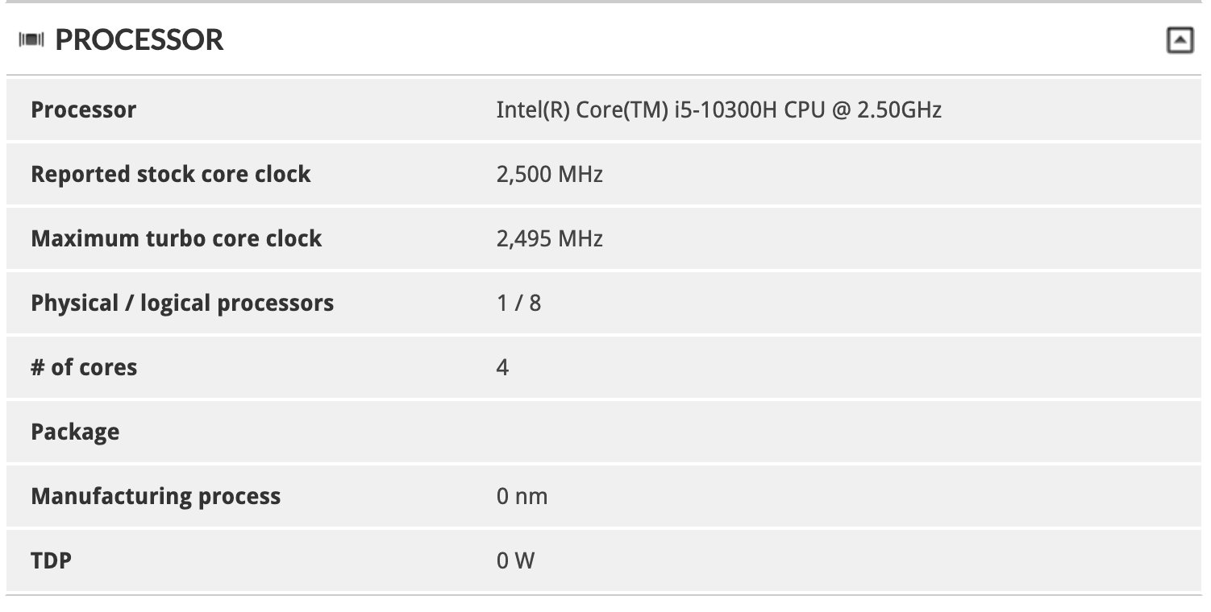
Task: Select the 2,495 MHz turbo clock value
Action: [550, 238]
